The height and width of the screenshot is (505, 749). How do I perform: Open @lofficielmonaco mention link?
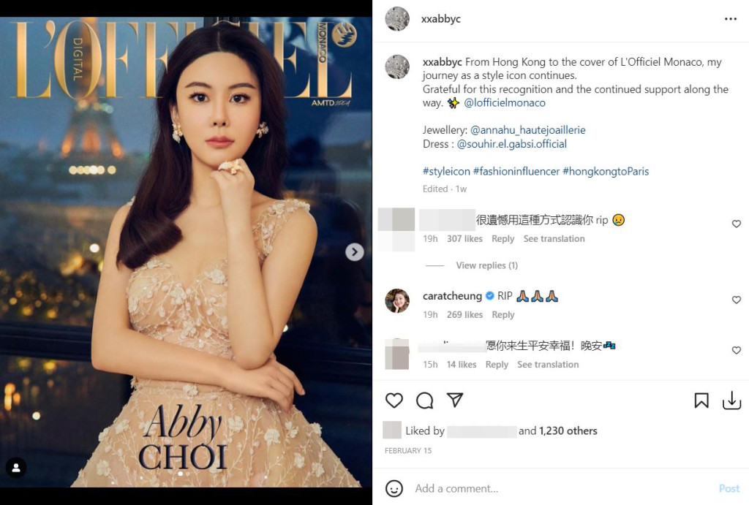[x=505, y=102]
